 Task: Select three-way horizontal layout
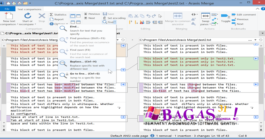pyautogui.click(x=78, y=22)
